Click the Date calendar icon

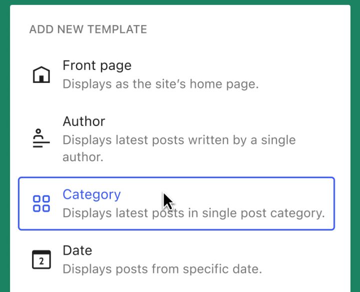click(x=41, y=259)
